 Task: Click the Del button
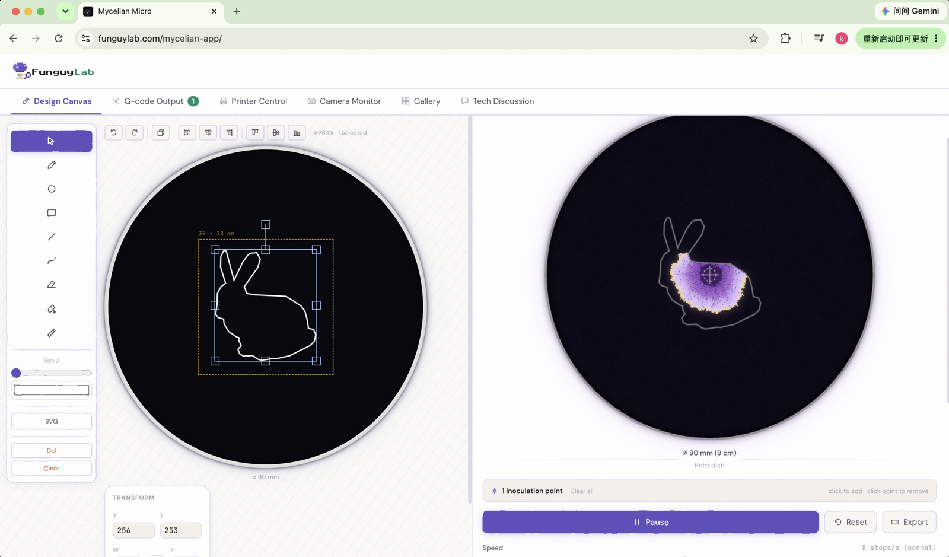[x=52, y=450]
